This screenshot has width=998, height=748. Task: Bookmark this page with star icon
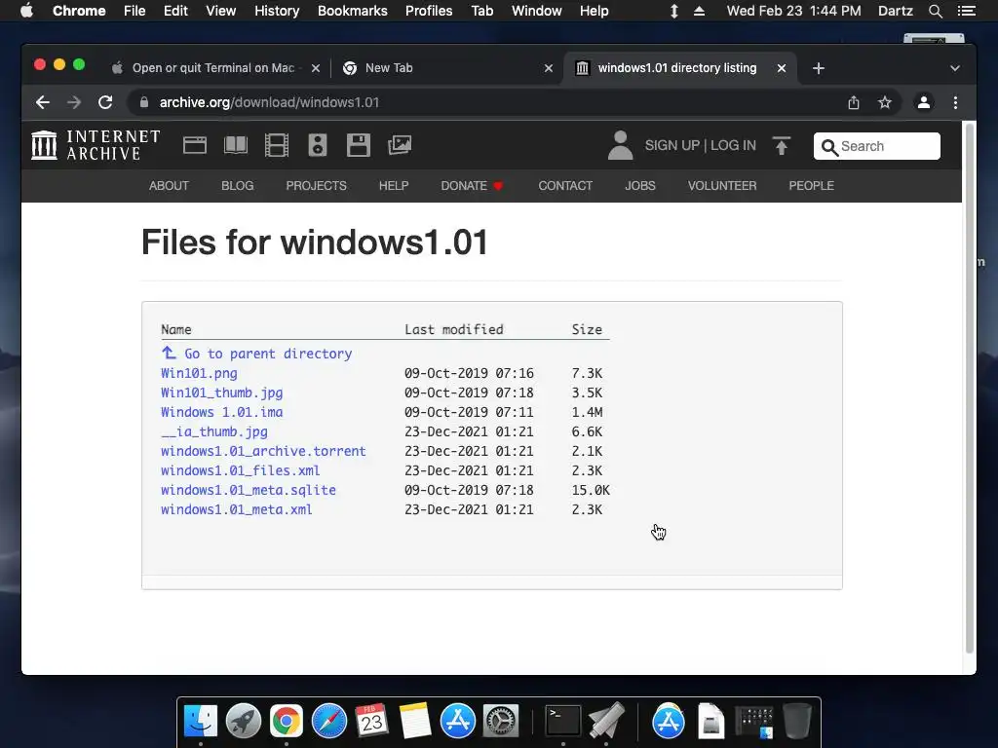pyautogui.click(x=885, y=102)
